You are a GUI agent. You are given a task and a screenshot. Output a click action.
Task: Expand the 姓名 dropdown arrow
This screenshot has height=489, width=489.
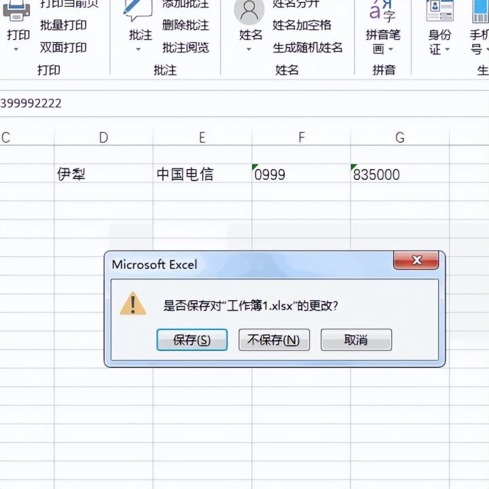pos(249,50)
